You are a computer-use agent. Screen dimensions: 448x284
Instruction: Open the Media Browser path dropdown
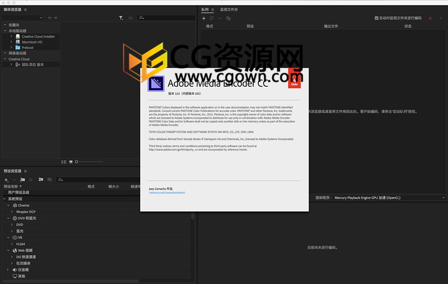point(22,18)
